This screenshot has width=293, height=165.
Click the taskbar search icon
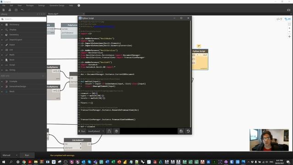[x=11, y=162]
